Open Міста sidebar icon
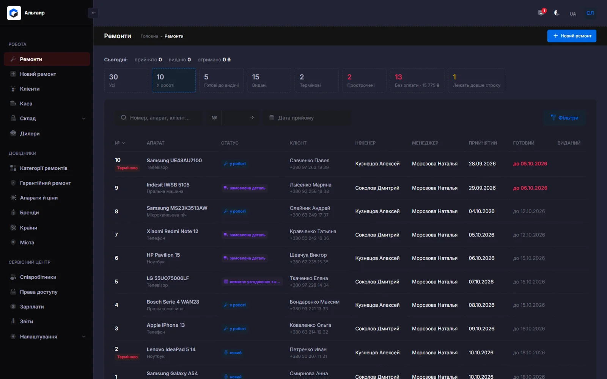Viewport: 607px width, 379px height. tap(13, 242)
